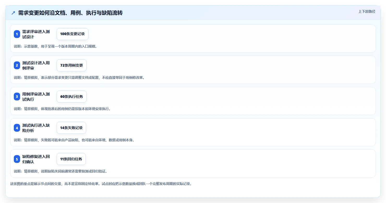
Task: Click the 72条用例变更 pill
Action: tap(71, 65)
